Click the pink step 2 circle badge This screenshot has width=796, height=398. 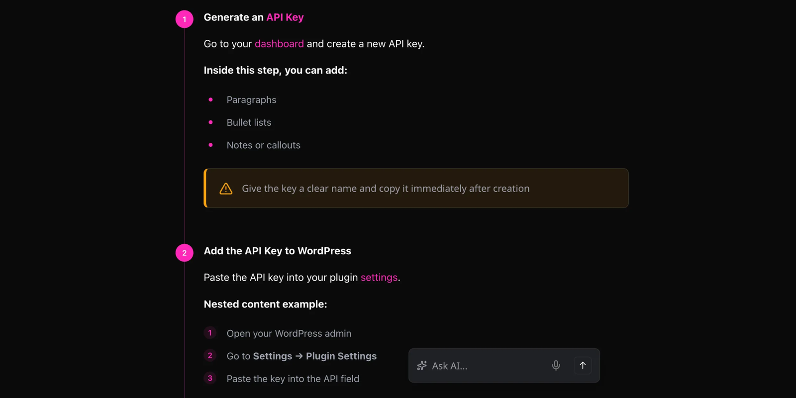click(185, 253)
